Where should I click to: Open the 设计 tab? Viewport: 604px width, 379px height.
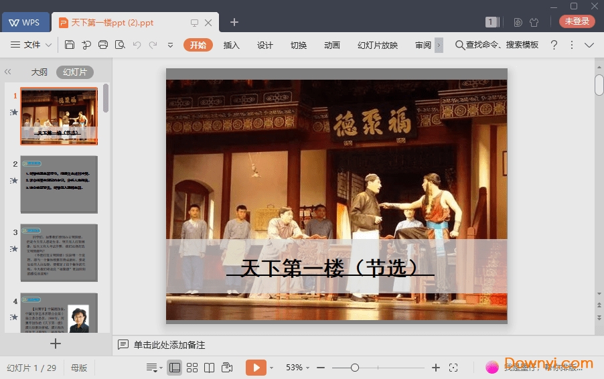[265, 45]
